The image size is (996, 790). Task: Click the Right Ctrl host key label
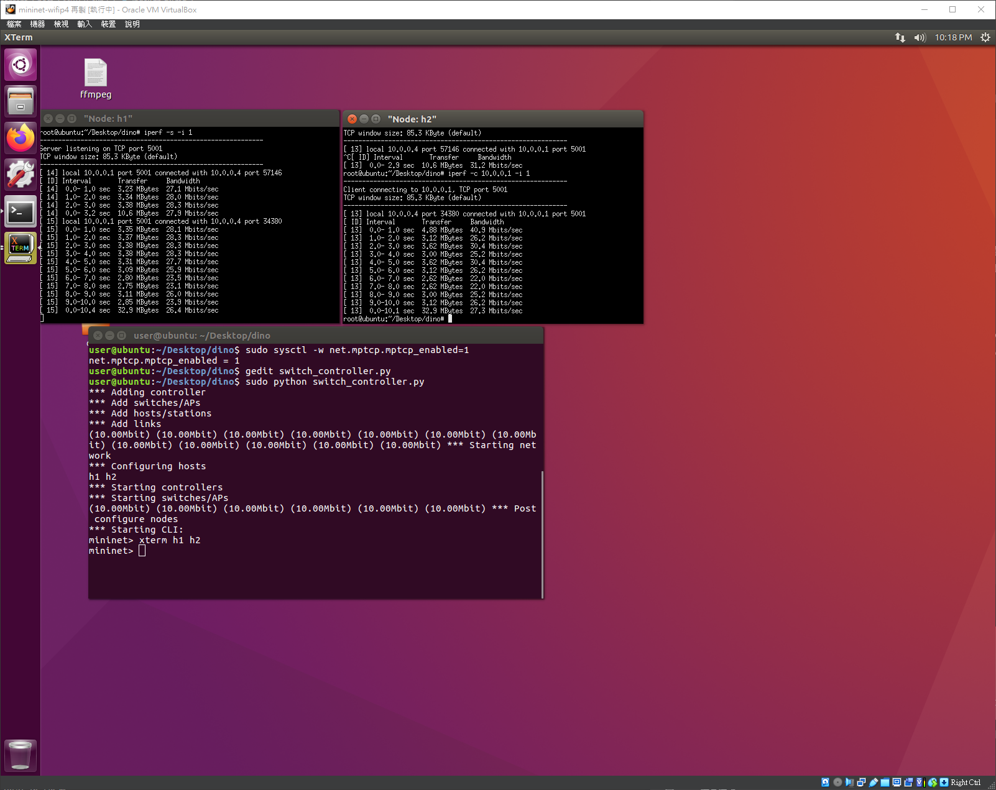pos(966,783)
